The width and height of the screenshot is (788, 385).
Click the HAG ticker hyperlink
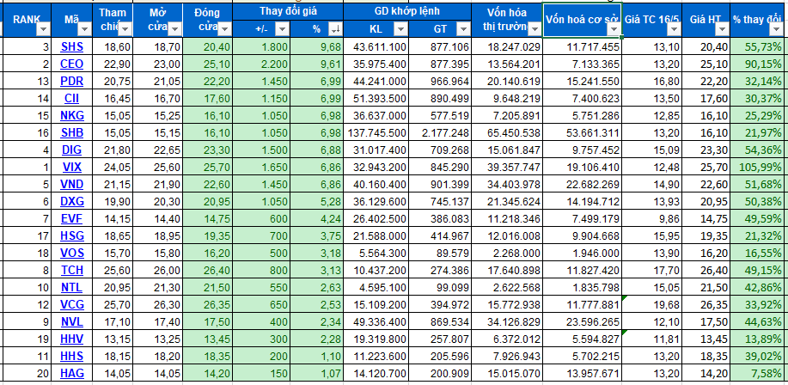point(72,373)
